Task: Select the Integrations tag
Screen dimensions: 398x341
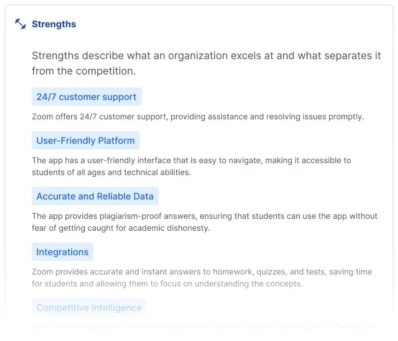Action: (63, 252)
